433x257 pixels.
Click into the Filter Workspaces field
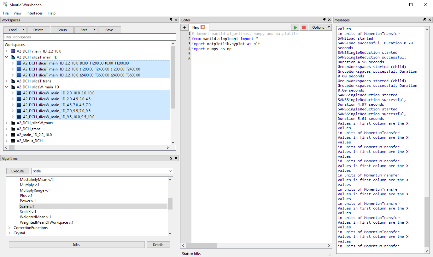point(89,37)
